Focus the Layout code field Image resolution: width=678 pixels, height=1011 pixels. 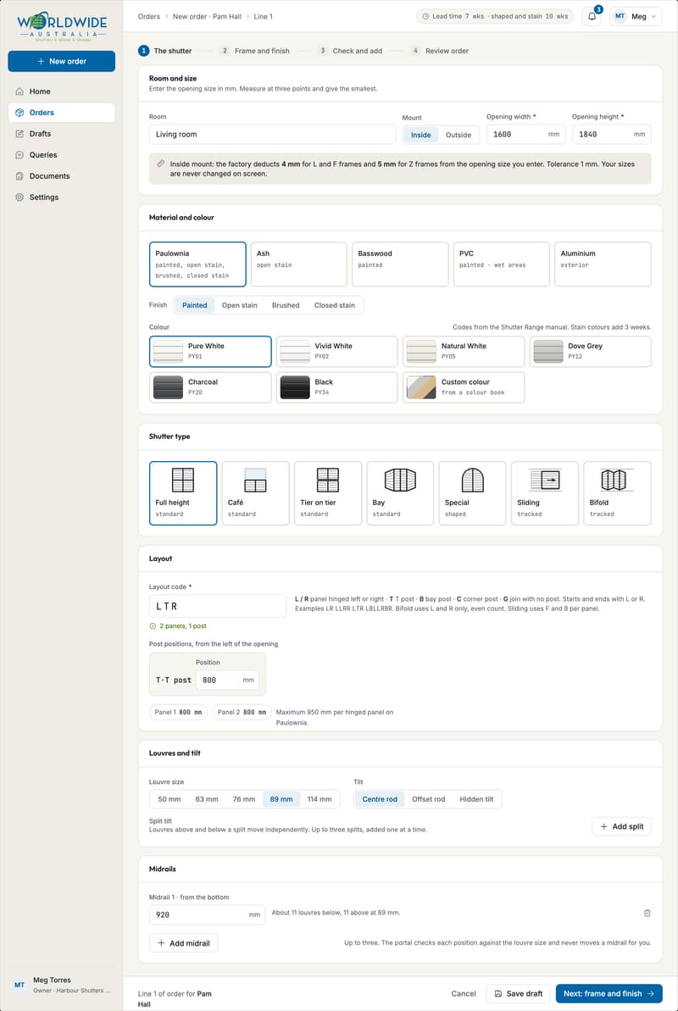[x=218, y=606]
